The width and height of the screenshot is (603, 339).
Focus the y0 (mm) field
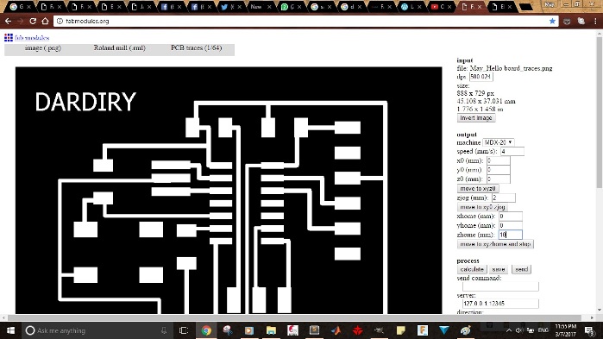pos(499,170)
